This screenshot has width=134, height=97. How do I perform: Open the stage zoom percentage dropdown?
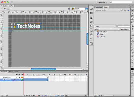(86, 9)
